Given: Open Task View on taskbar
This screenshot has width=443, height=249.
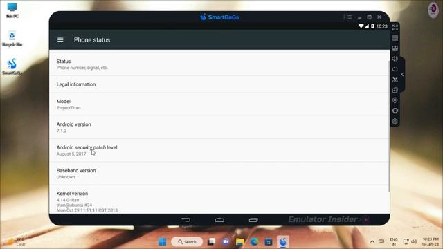Looking at the screenshot, I should [211, 241].
